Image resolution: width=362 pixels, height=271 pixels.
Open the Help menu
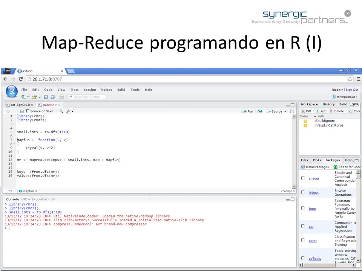tap(149, 90)
